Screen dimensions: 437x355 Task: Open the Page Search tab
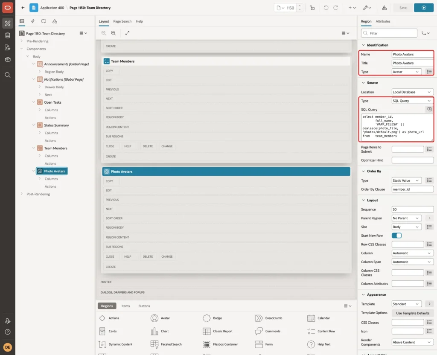click(x=122, y=21)
